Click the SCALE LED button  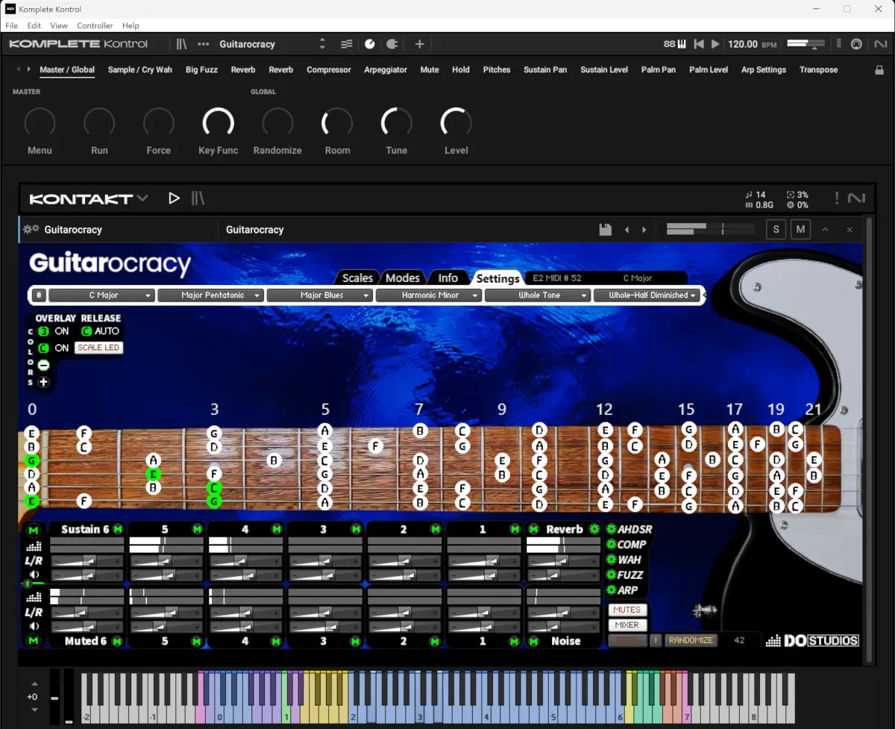pos(98,348)
